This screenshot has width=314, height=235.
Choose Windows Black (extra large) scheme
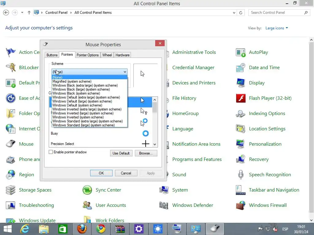[89, 85]
